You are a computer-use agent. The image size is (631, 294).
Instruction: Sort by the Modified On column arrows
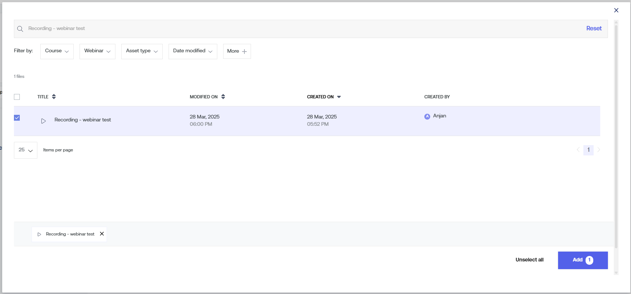point(223,97)
